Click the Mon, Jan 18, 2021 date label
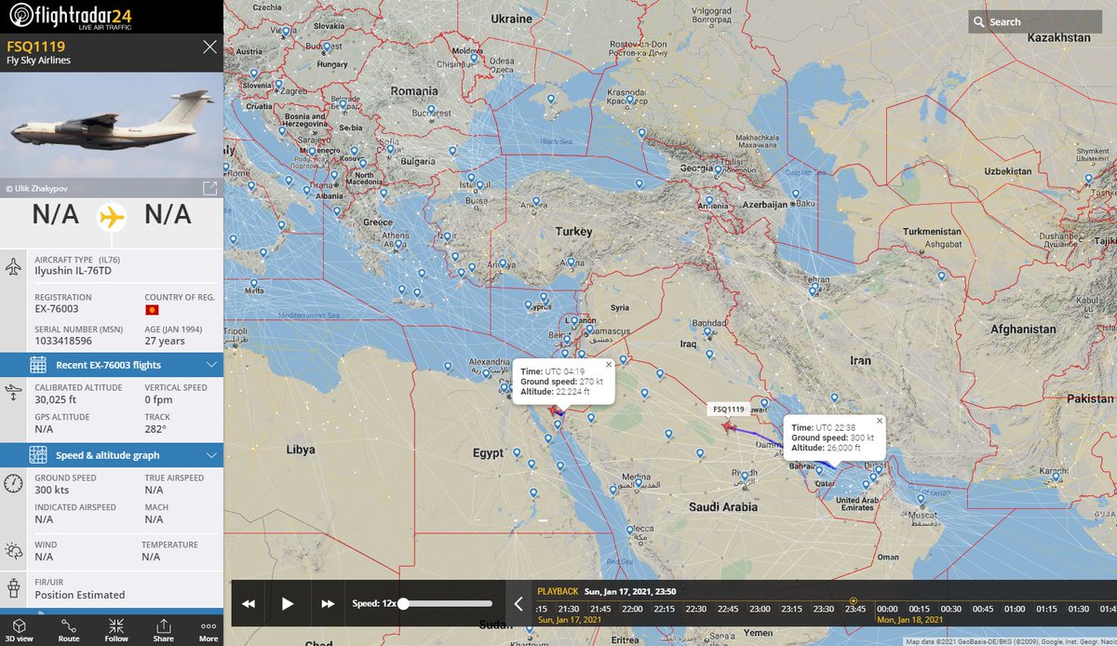Screen dimensions: 1117x646 [x=909, y=620]
